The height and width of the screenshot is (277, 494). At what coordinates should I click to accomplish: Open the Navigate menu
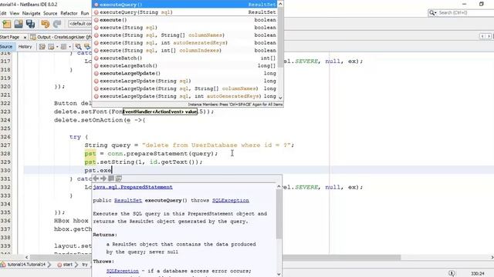pyautogui.click(x=31, y=13)
